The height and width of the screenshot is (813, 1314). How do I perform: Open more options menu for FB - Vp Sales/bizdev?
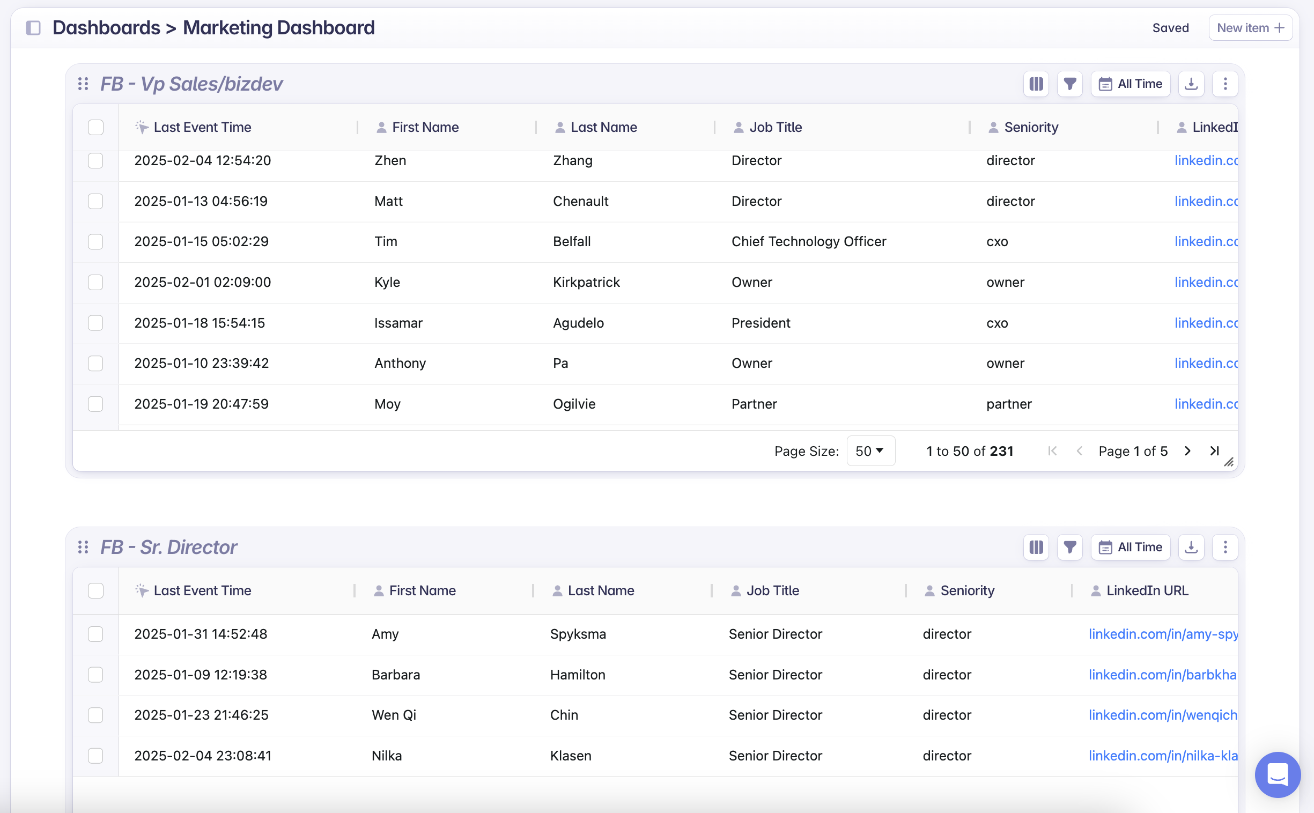(1226, 84)
